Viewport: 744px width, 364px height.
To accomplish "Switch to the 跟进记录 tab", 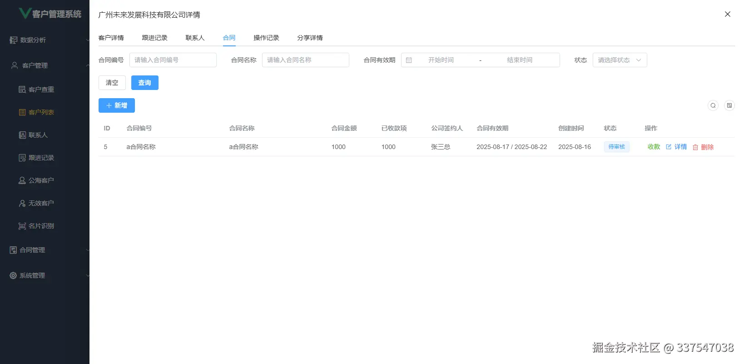I will (154, 38).
